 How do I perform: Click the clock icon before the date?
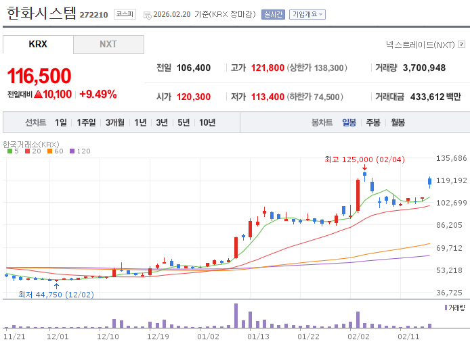[147, 15]
